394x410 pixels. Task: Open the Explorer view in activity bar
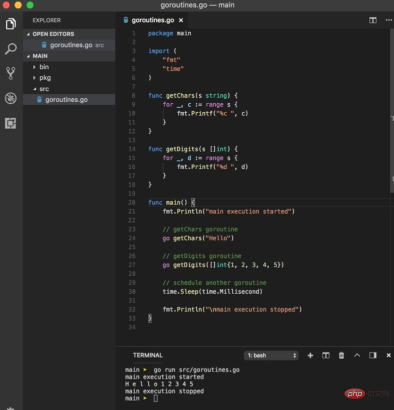(x=10, y=24)
